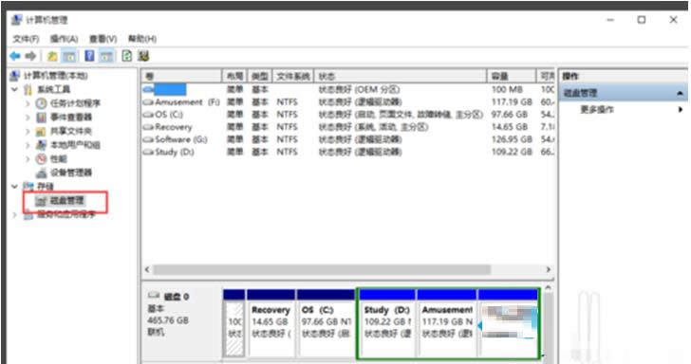The width and height of the screenshot is (691, 364).
Task: Click the 126.95 GB capacity cell
Action: pyautogui.click(x=512, y=139)
